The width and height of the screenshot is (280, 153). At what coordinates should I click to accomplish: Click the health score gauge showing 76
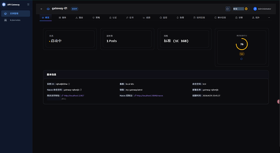[241, 44]
